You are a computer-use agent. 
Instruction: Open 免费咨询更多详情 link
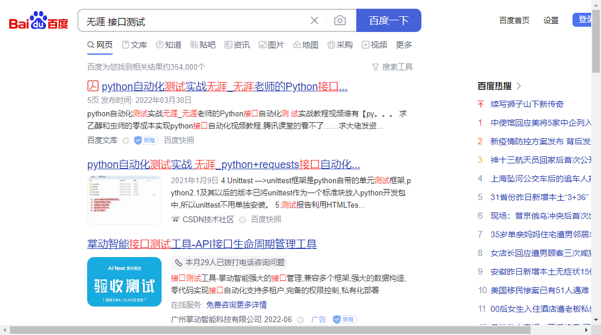point(237,305)
